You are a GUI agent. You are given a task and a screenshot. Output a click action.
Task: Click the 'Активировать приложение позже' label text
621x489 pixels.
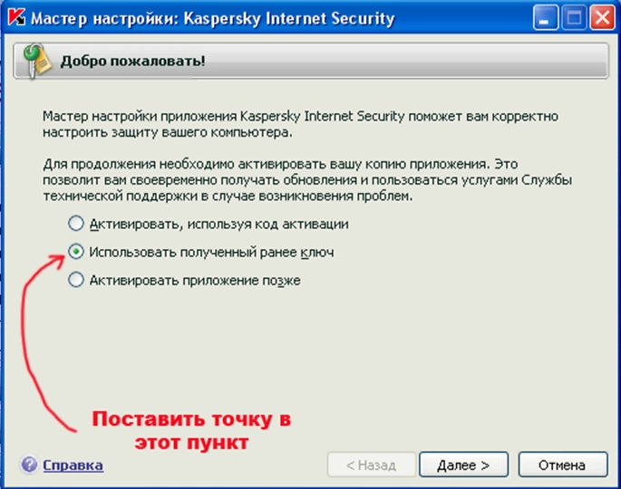point(194,280)
